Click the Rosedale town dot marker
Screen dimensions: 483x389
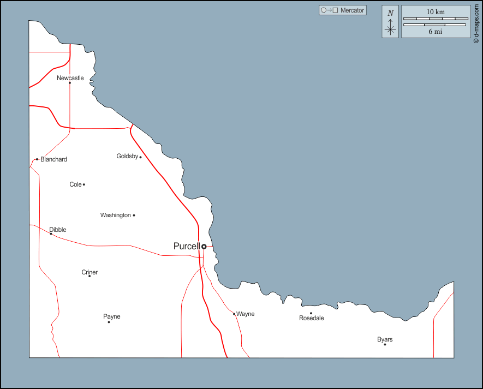pyautogui.click(x=311, y=313)
